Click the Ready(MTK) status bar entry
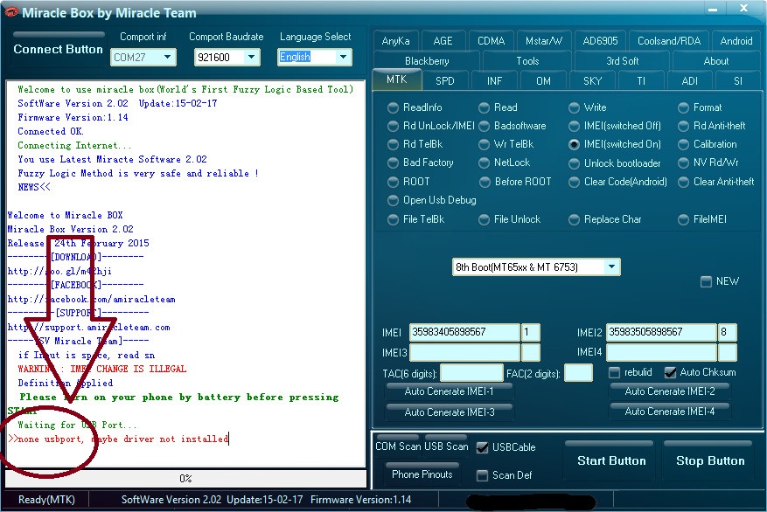The image size is (767, 512). pos(46,500)
